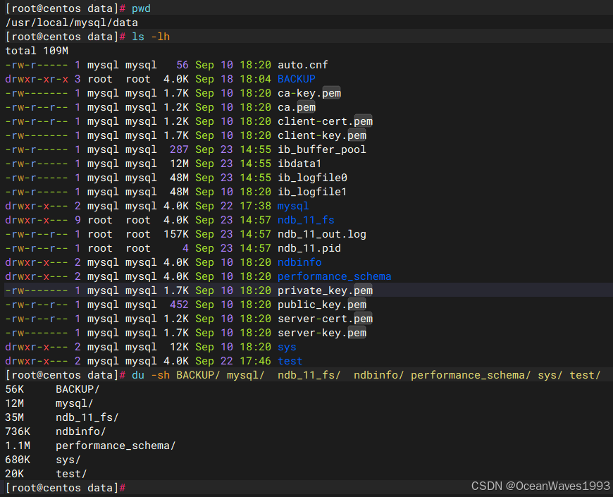Viewport: 613px width, 497px height.
Task: Select the blue performance_schema directory name
Action: 334,276
